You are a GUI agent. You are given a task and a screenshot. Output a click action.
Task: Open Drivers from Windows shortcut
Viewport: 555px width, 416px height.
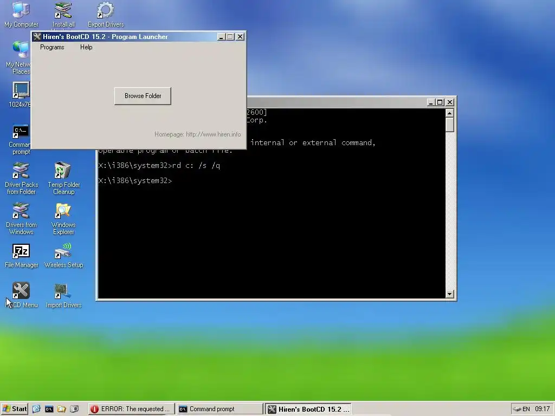(21, 219)
